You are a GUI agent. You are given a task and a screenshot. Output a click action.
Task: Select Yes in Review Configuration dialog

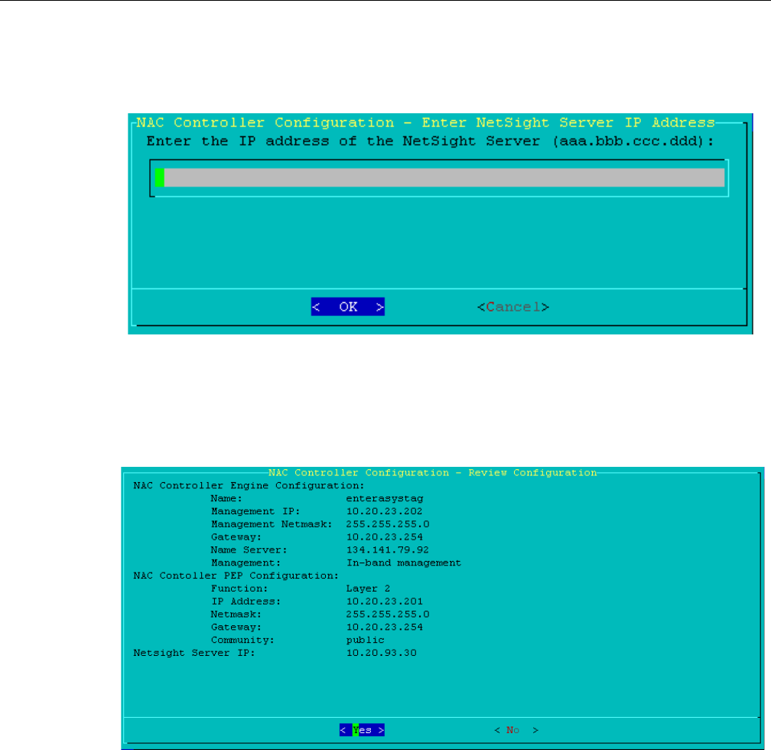pos(362,730)
